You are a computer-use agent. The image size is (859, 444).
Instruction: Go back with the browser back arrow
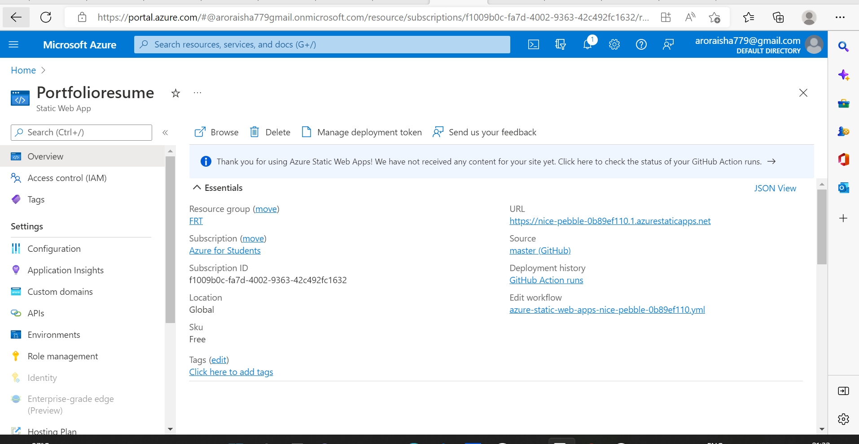(16, 17)
